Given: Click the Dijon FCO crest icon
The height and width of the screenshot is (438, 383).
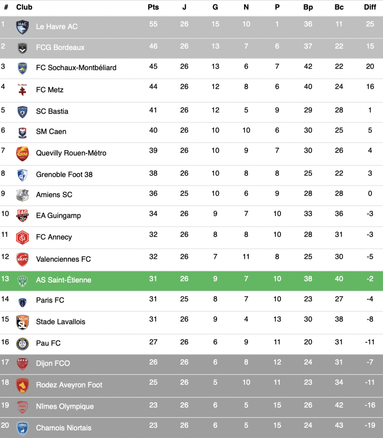Looking at the screenshot, I should pos(22,364).
